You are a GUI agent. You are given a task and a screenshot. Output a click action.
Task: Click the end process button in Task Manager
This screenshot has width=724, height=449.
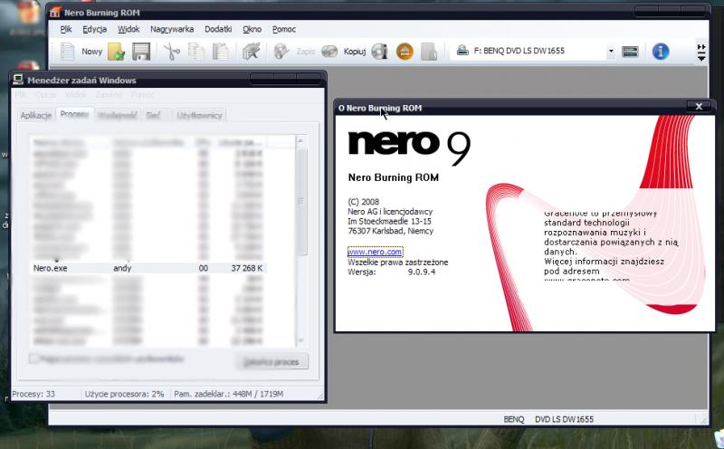(271, 362)
